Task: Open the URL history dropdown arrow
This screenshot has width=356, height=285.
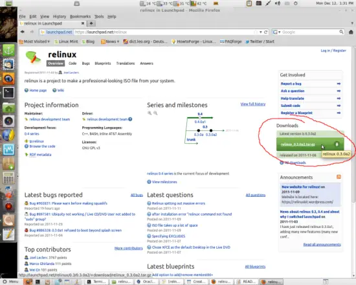Action: tap(261, 32)
